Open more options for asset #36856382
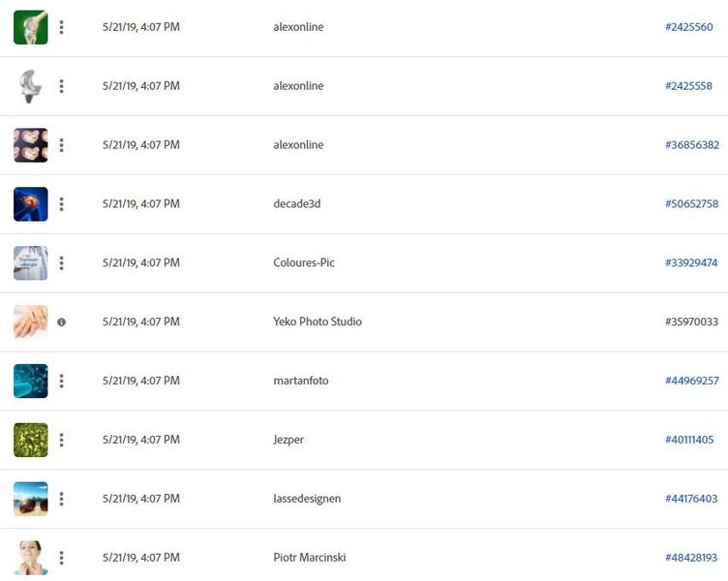Viewport: 728px width, 581px height. pos(61,145)
